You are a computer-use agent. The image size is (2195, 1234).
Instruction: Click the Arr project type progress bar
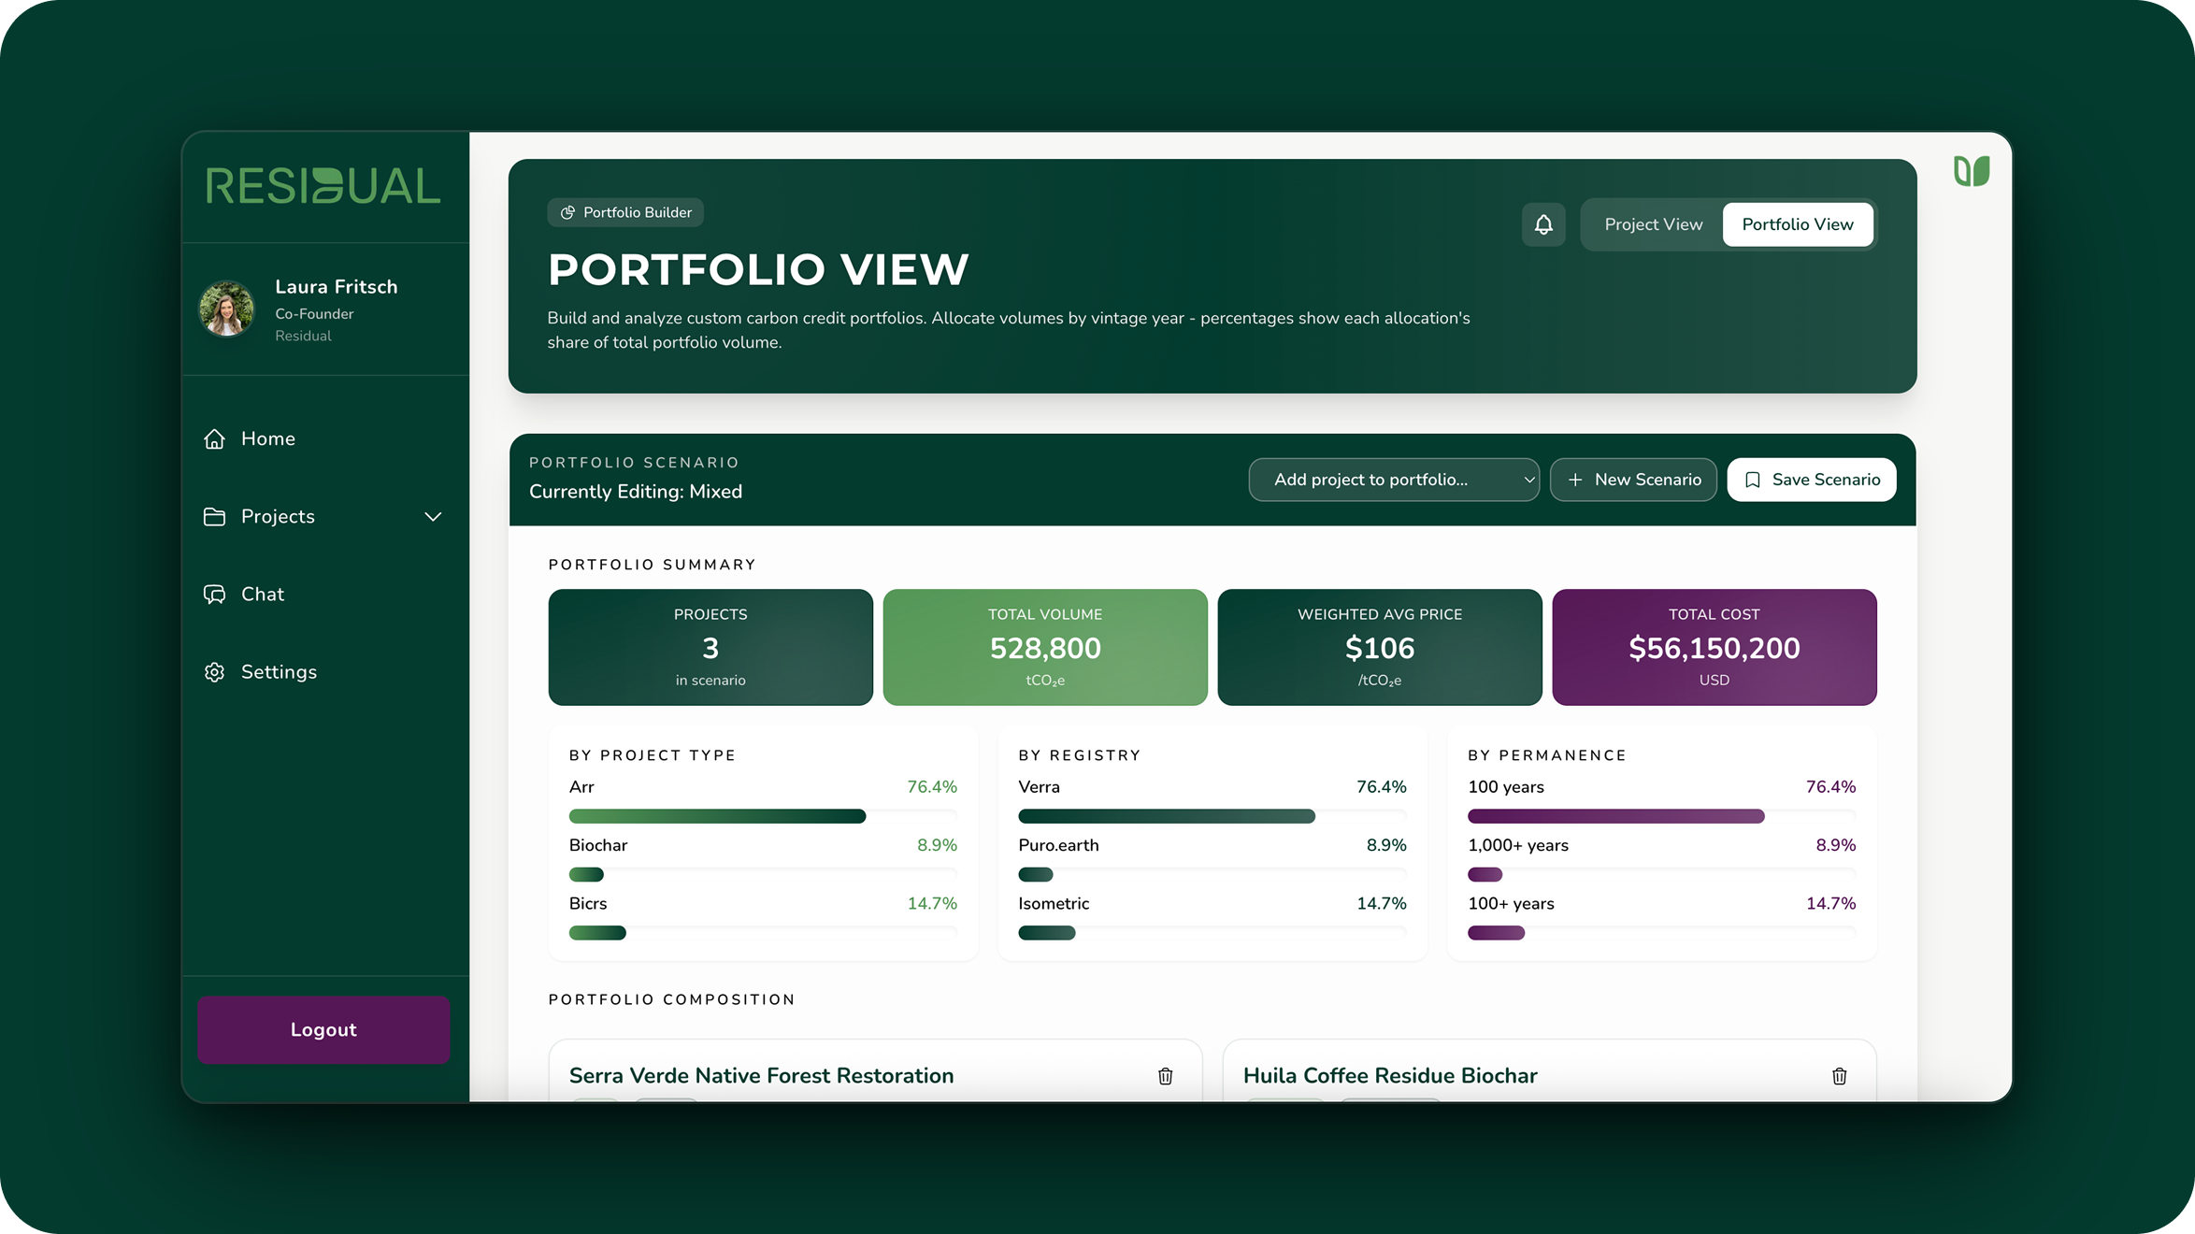click(x=763, y=816)
